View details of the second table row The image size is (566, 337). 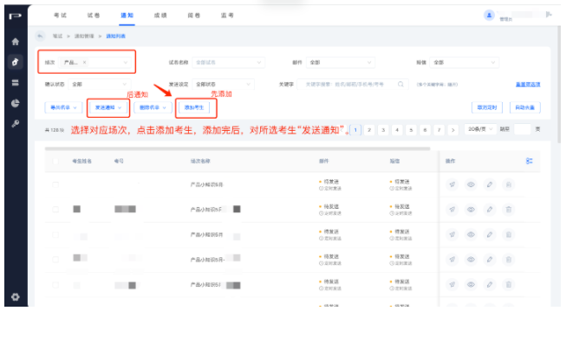[471, 210]
